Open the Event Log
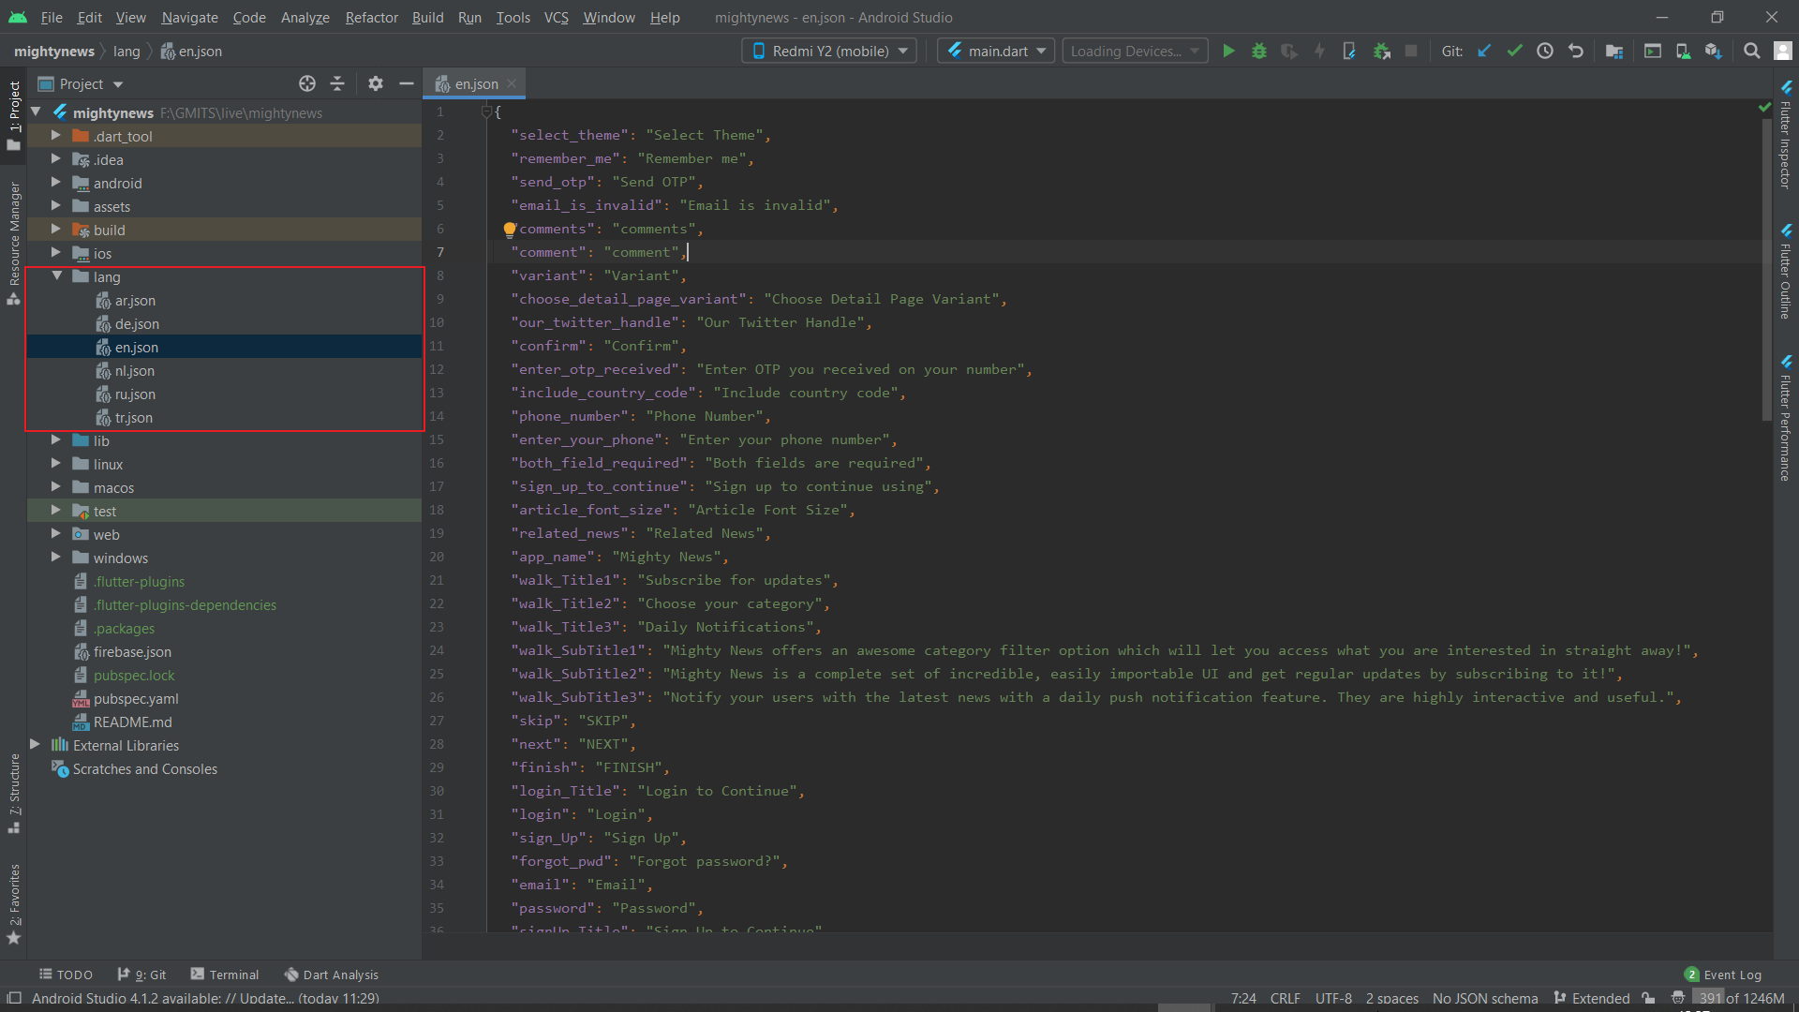The image size is (1799, 1012). tap(1723, 975)
